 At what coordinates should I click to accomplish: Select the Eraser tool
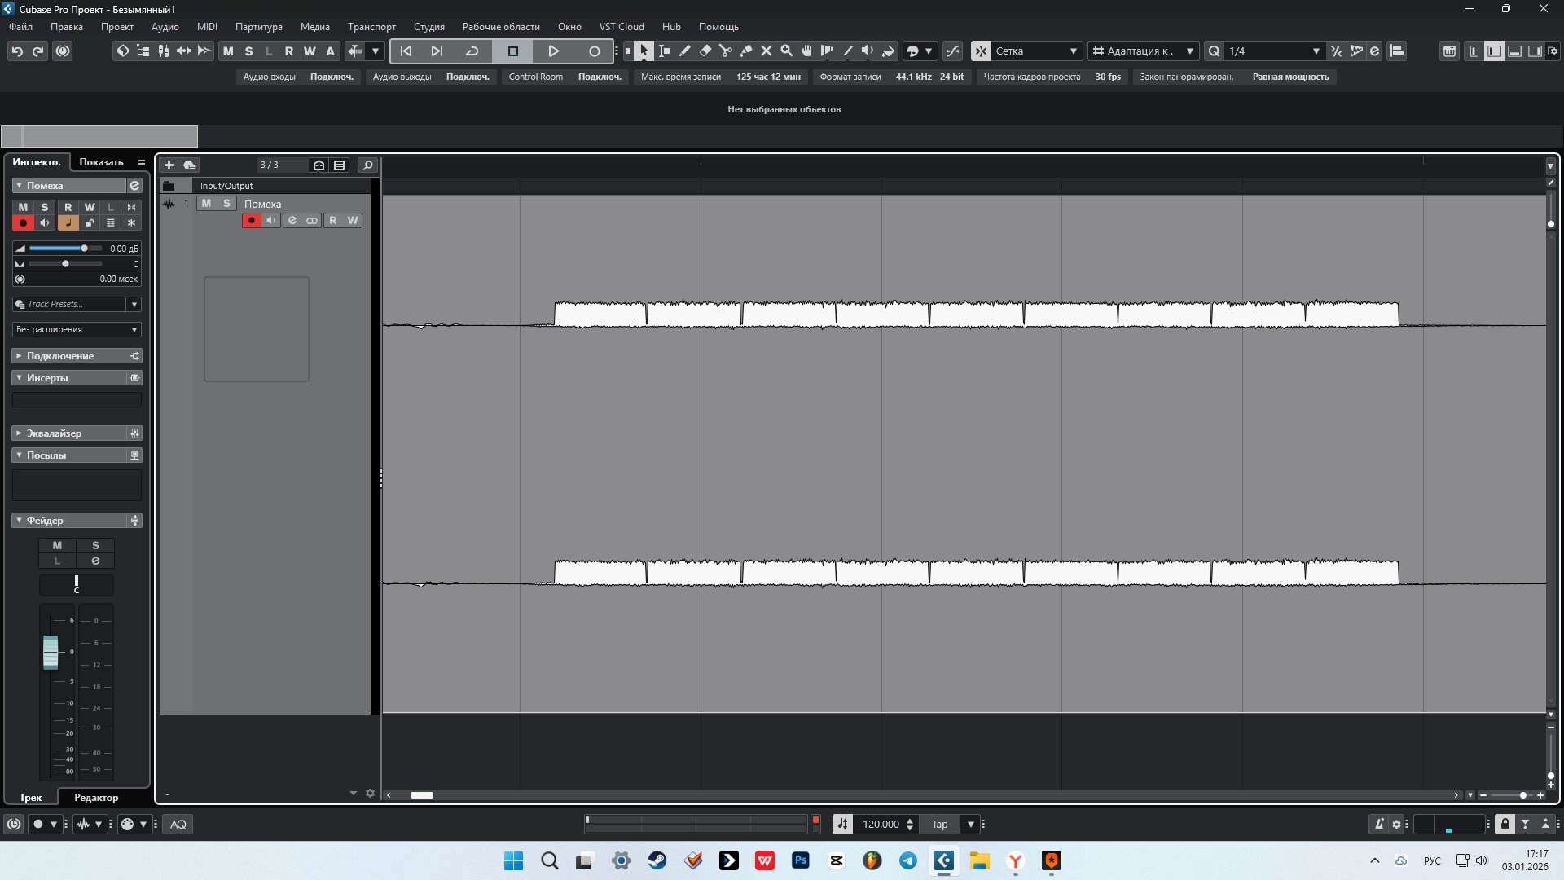coord(705,51)
